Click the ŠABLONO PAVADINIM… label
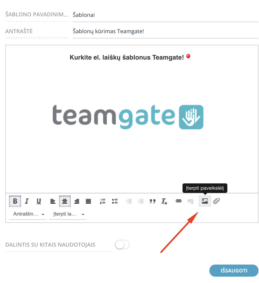Screen dimensions: 259x283 (37, 14)
